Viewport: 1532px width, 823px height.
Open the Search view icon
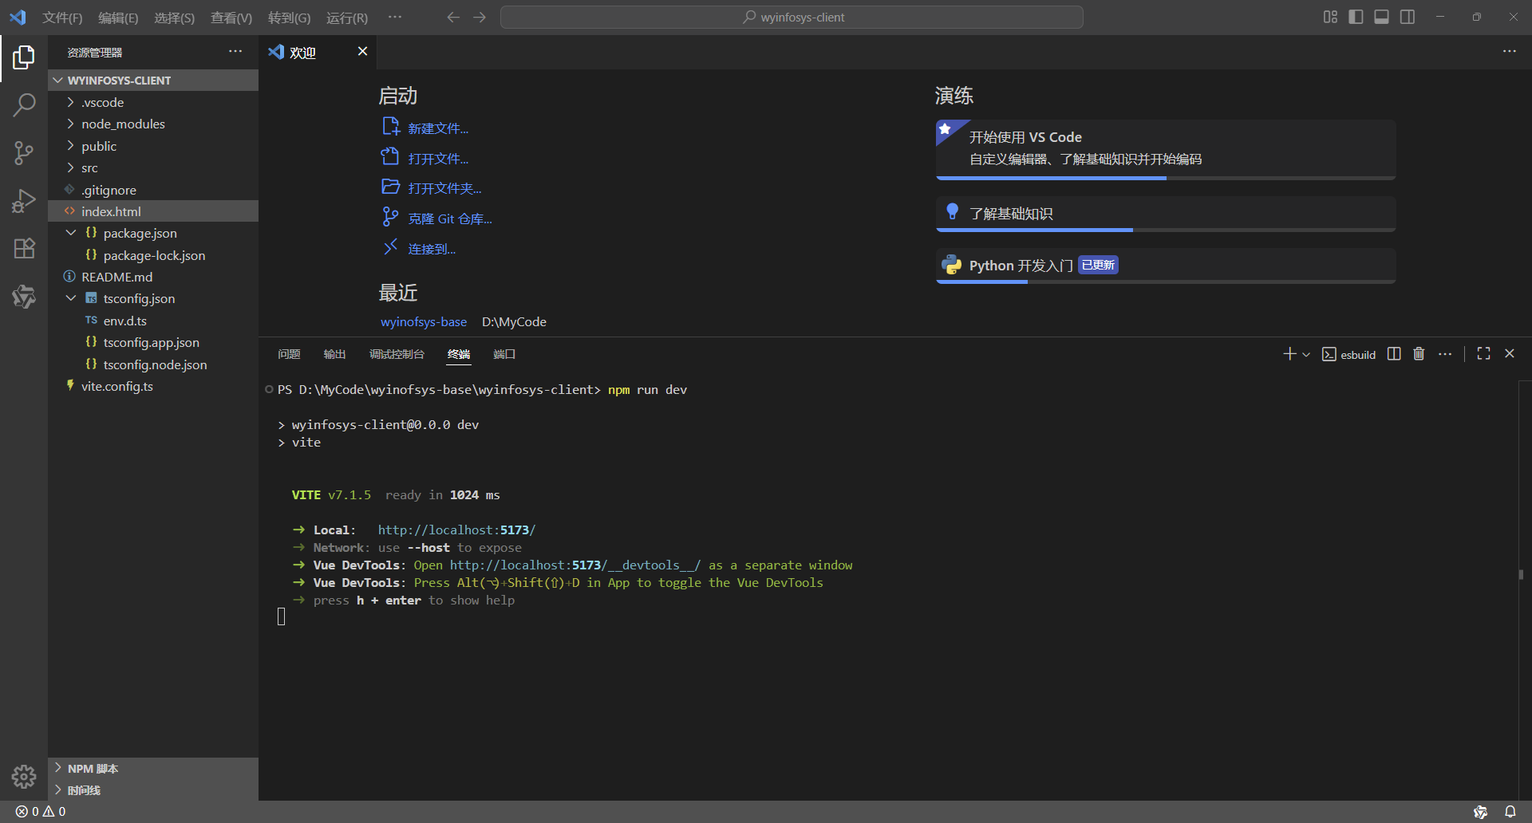[x=24, y=104]
